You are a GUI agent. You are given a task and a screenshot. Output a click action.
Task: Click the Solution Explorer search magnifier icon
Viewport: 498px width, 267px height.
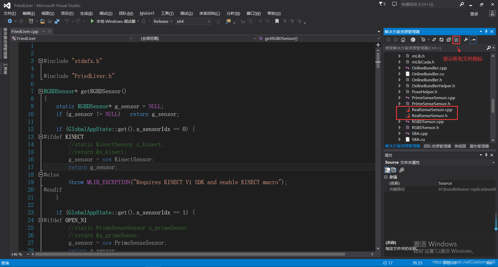[x=489, y=48]
